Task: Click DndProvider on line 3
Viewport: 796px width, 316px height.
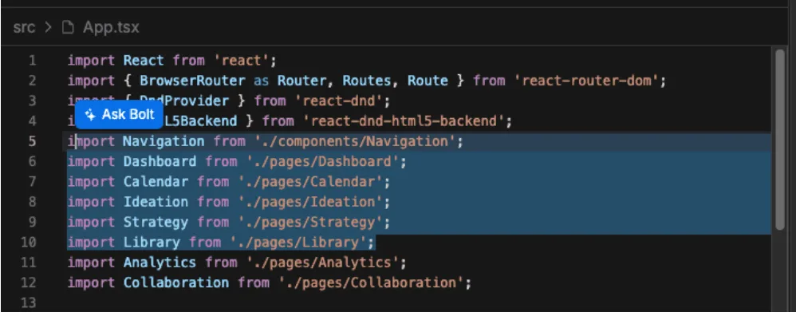Action: [184, 101]
